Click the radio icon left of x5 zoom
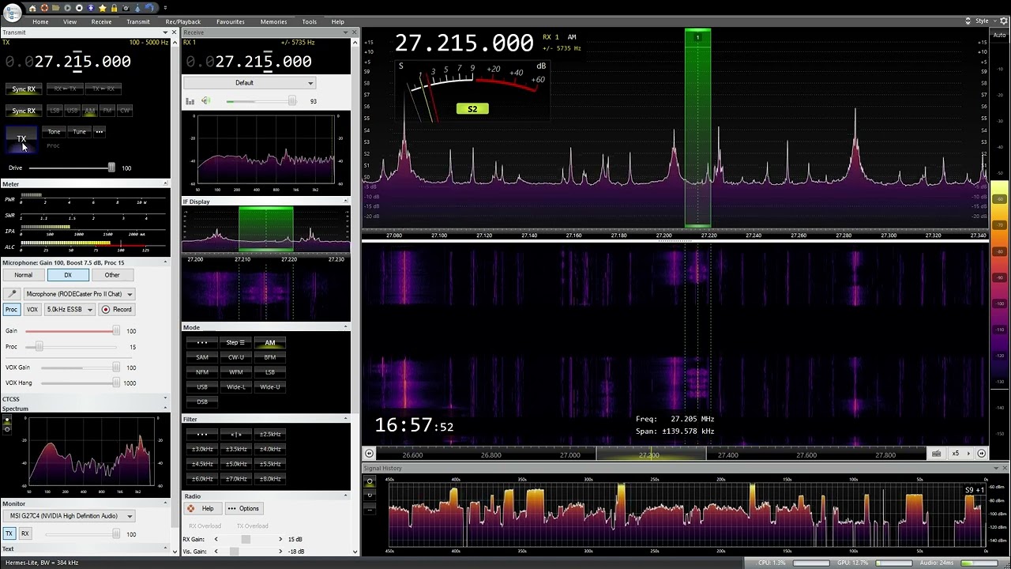 [936, 454]
